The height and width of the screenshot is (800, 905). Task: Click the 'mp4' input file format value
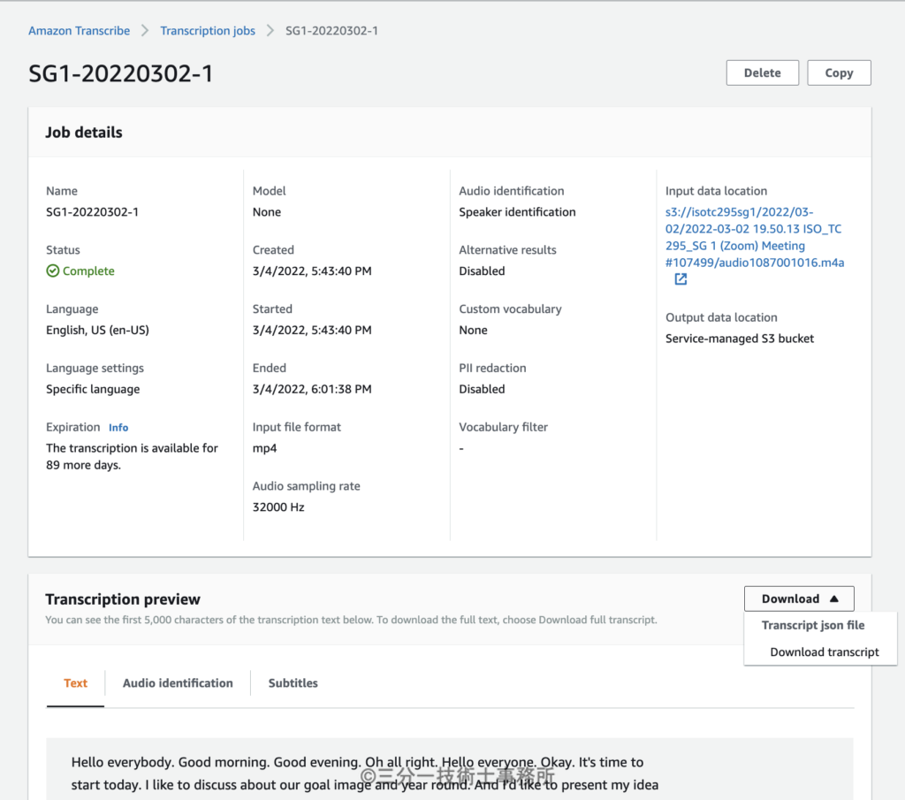[264, 448]
